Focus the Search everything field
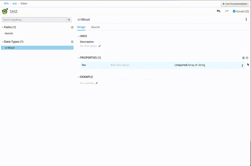 click(35, 20)
